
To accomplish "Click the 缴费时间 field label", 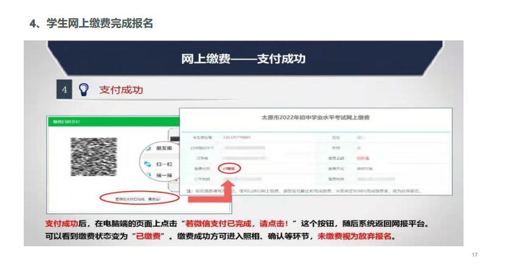I will pos(336,179).
